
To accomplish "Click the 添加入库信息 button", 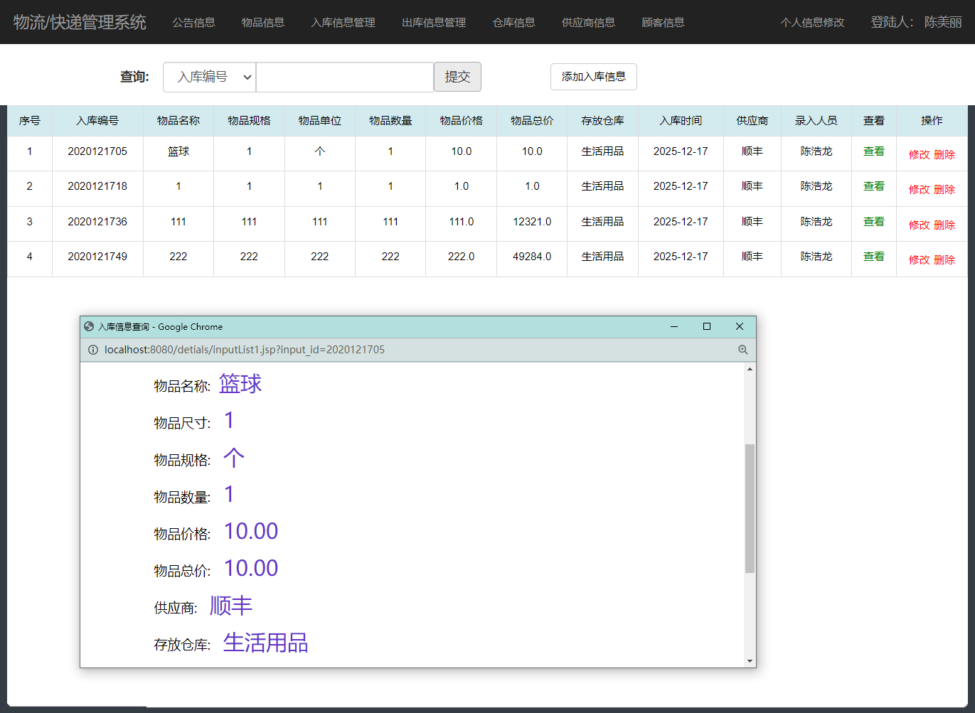I will [x=593, y=77].
